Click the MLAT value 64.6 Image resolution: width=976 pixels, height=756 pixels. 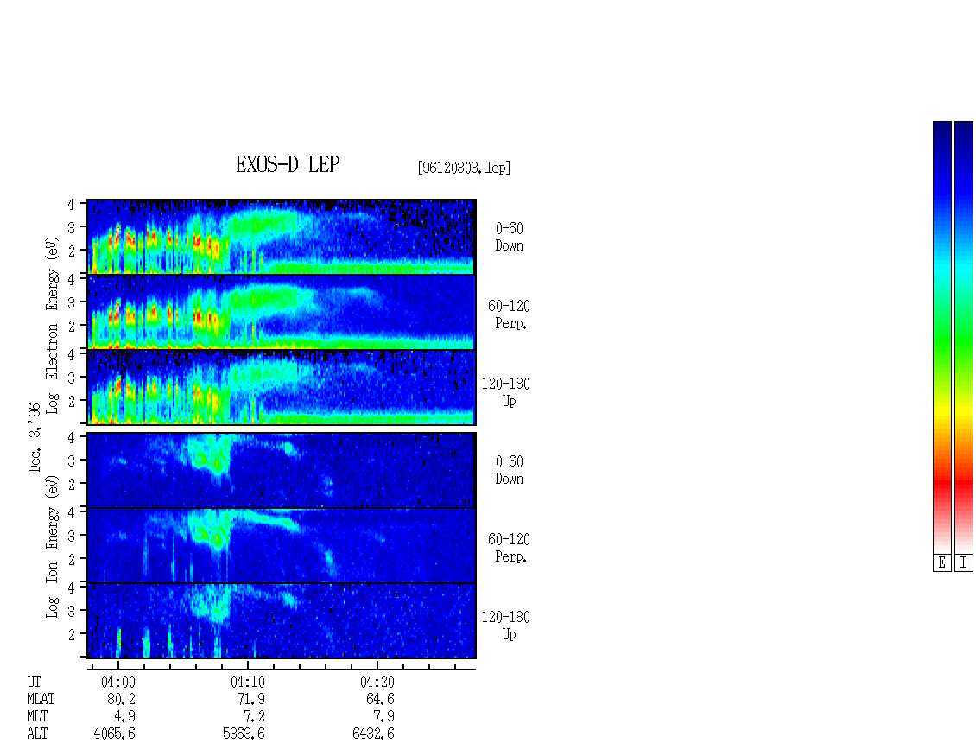point(380,699)
